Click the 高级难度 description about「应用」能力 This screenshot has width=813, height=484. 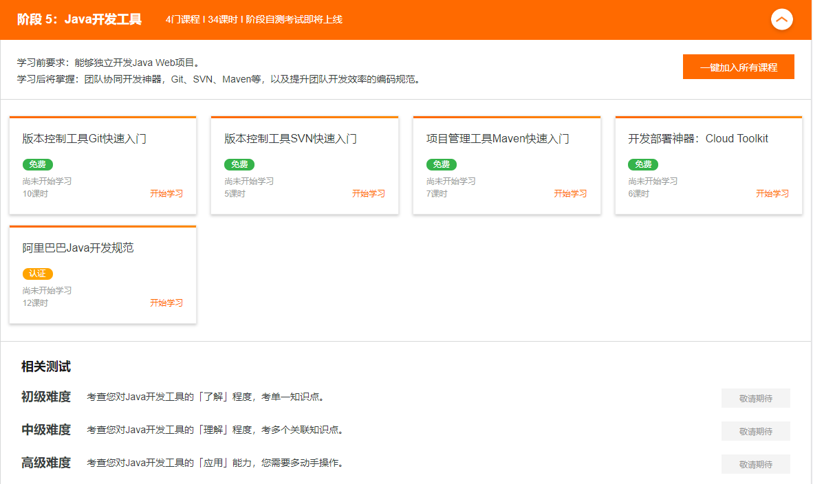click(x=216, y=463)
